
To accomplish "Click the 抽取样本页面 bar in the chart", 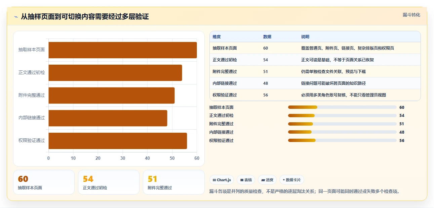I will point(123,50).
